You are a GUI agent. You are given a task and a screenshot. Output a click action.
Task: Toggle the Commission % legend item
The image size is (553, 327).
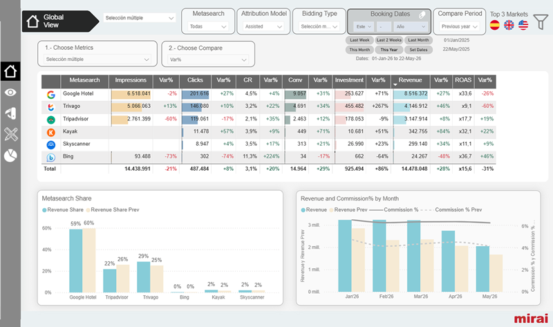[394, 209]
